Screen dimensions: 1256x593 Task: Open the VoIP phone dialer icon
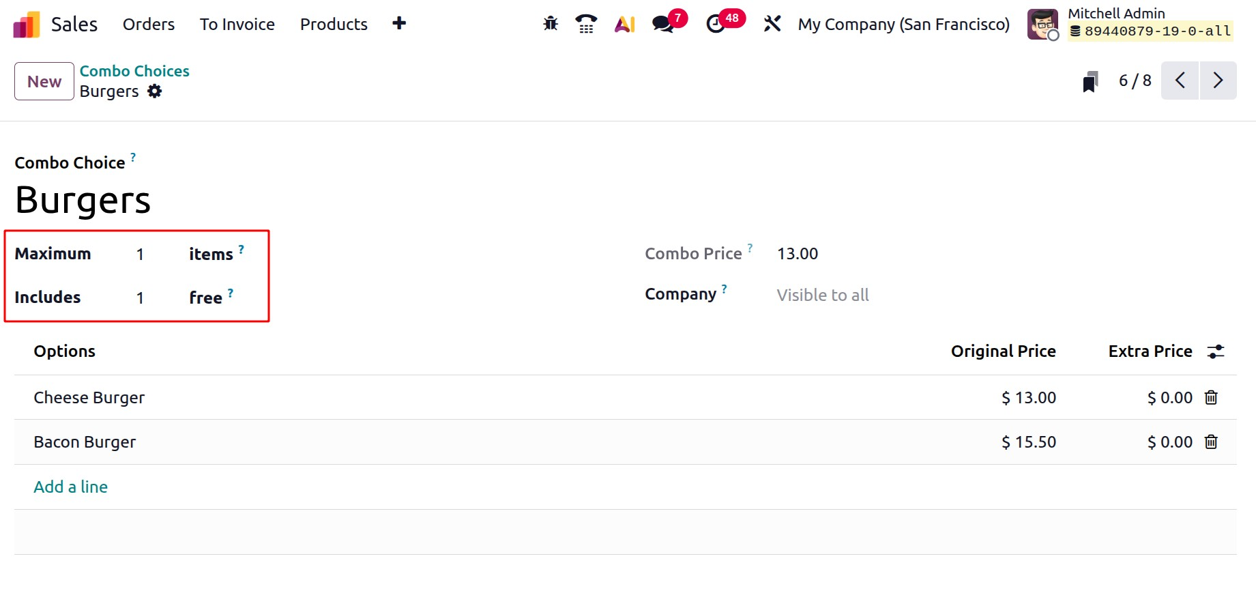click(586, 24)
